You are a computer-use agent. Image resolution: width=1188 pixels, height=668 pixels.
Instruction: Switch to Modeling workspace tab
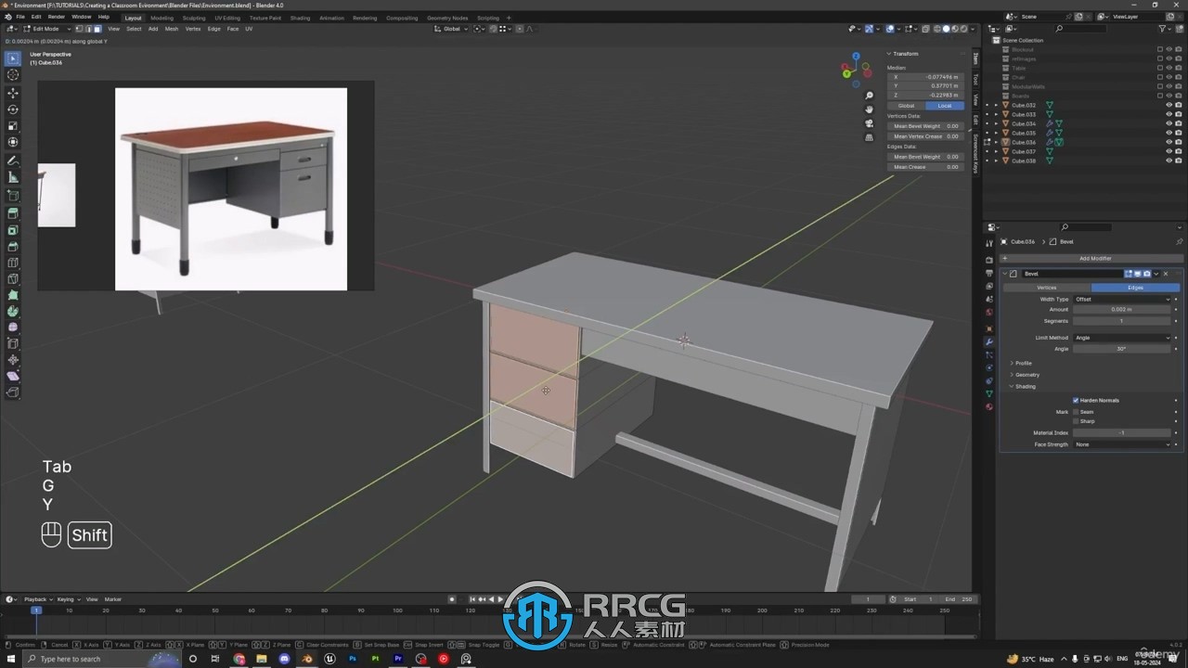pyautogui.click(x=161, y=18)
